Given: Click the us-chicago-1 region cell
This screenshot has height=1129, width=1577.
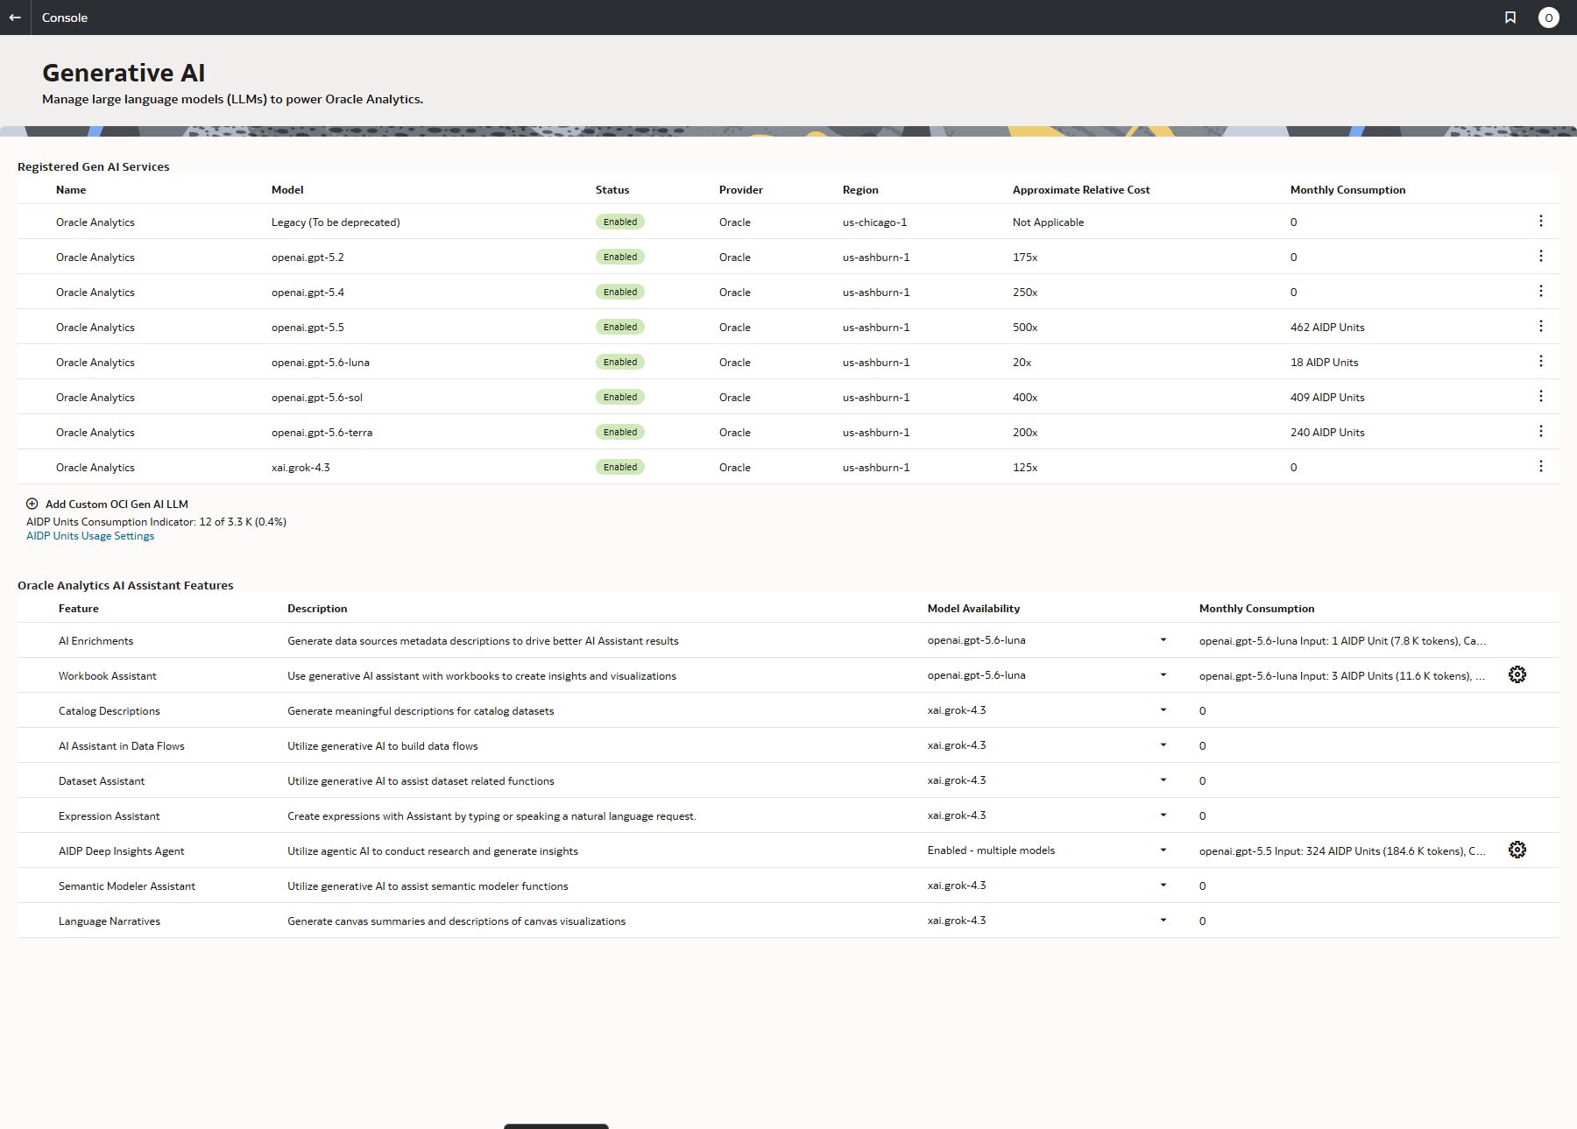Looking at the screenshot, I should (874, 222).
